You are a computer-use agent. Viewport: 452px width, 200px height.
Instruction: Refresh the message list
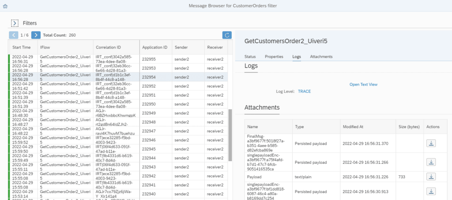pos(227,35)
